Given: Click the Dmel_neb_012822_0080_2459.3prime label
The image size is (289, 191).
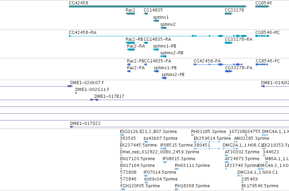Looking at the screenshot, I should 160,152.
